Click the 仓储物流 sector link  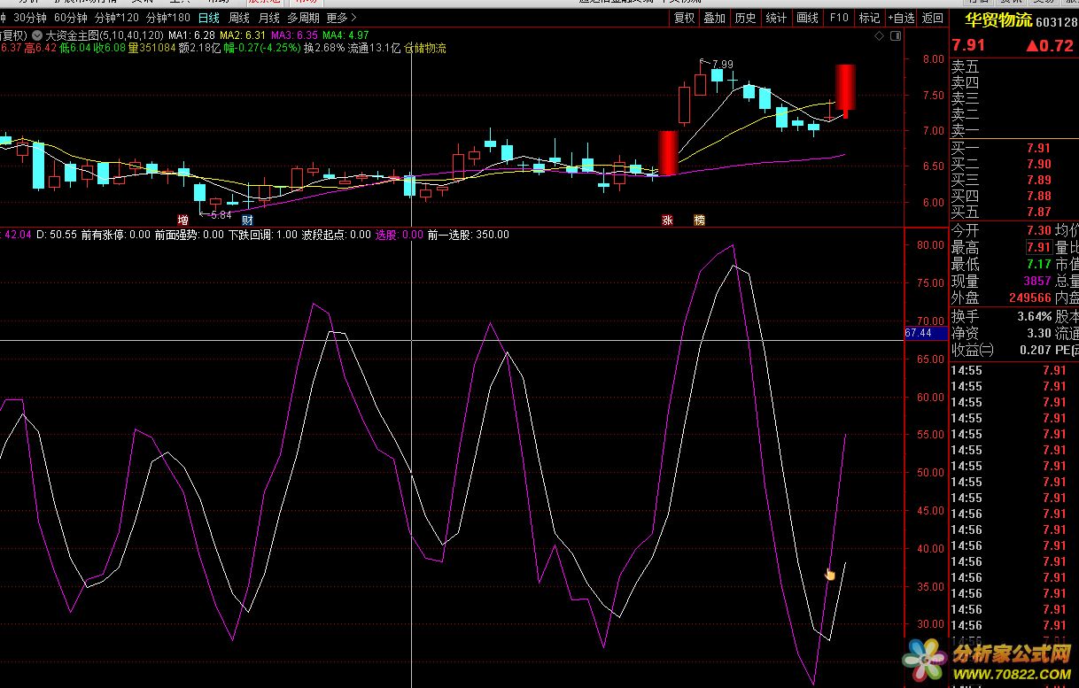[x=425, y=48]
